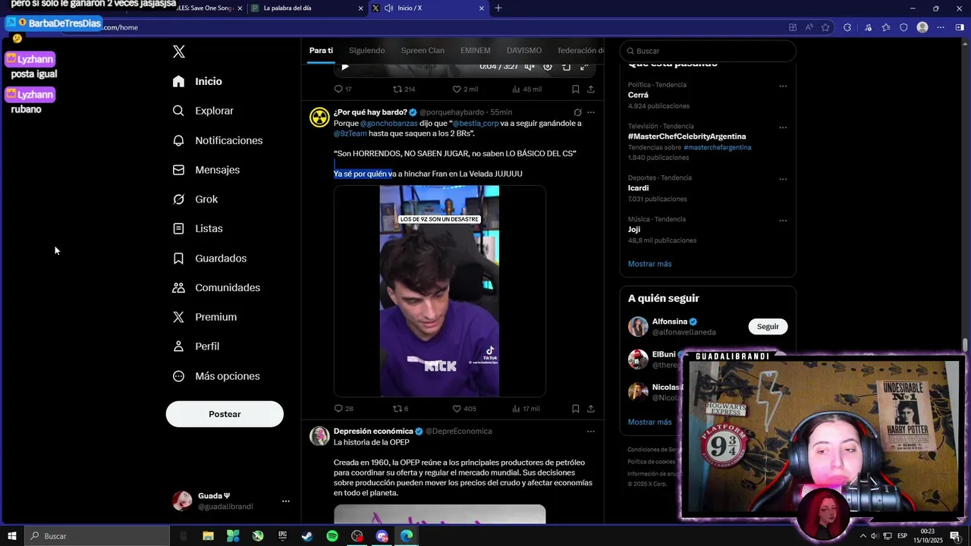Unmute the top video
This screenshot has width=971, height=546.
tap(529, 67)
